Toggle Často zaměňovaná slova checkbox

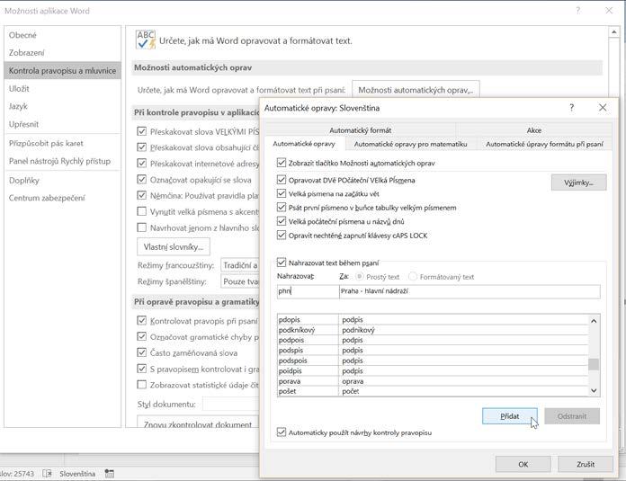click(x=141, y=352)
